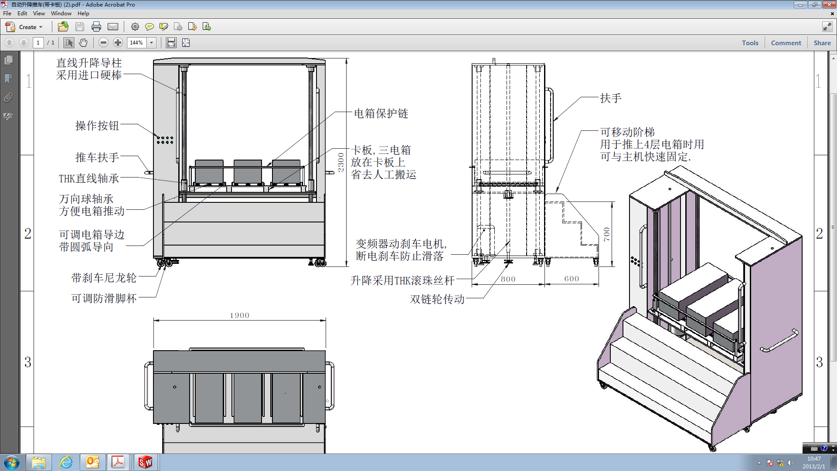Click the Tools button
Screen dimensions: 837x471
coord(750,43)
